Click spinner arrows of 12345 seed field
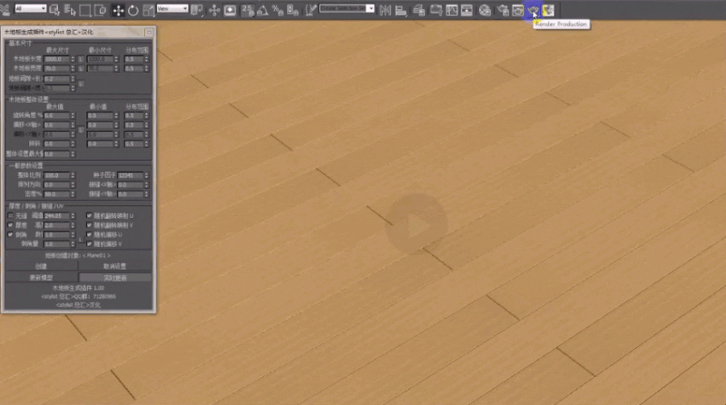This screenshot has width=726, height=405. click(x=146, y=175)
